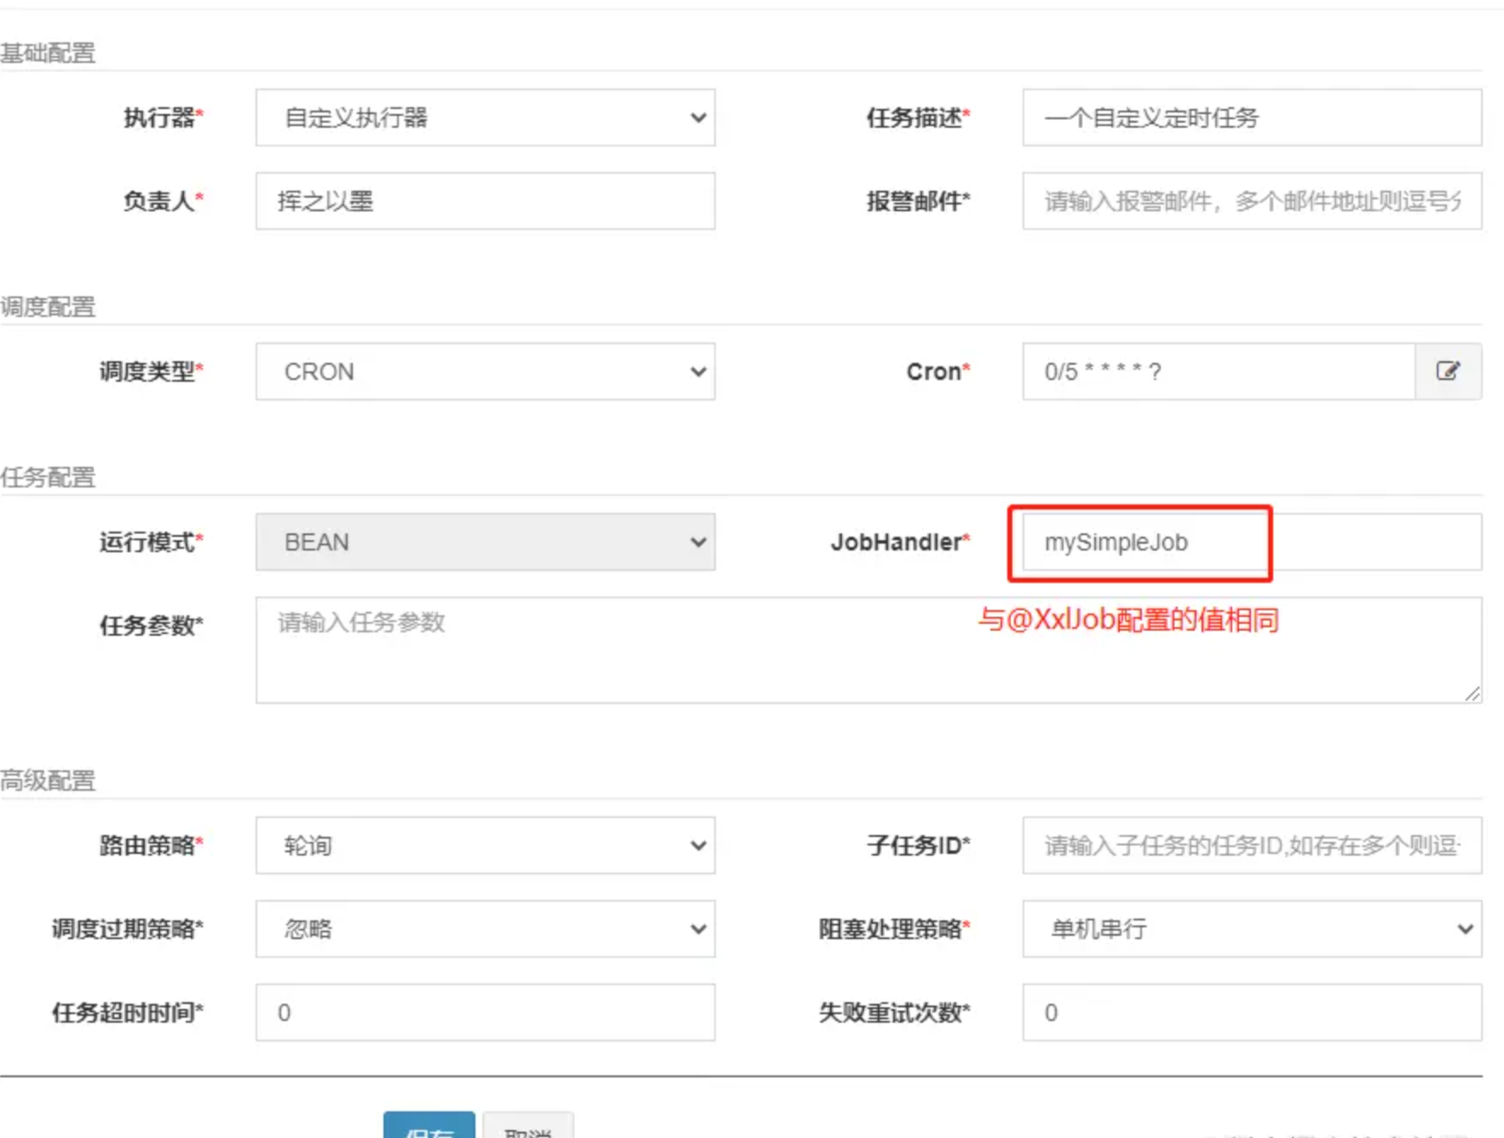Click the JobHandler input field
Viewport: 1504px width, 1138px height.
tap(1252, 542)
